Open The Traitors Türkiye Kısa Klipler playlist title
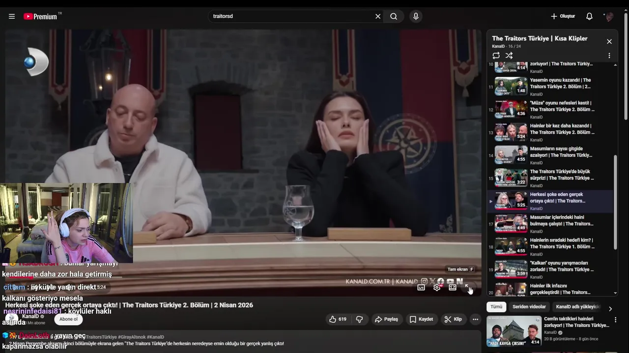Image resolution: width=629 pixels, height=353 pixels. point(540,38)
